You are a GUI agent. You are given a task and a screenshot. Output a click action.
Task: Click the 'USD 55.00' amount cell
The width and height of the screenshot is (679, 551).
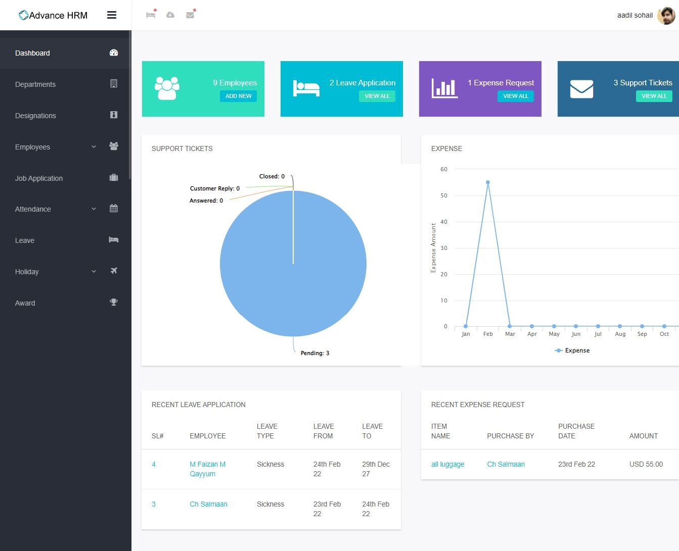point(646,464)
